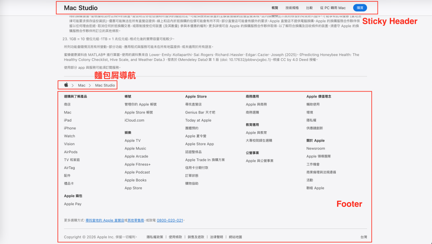Click the Mac Studio breadcrumb item

coord(105,85)
